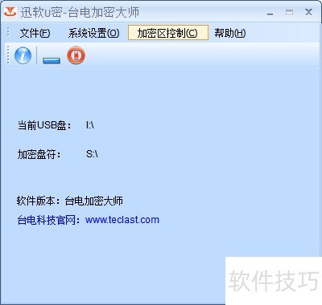
Task: Open the 系统设置(O) menu
Action: pyautogui.click(x=93, y=33)
